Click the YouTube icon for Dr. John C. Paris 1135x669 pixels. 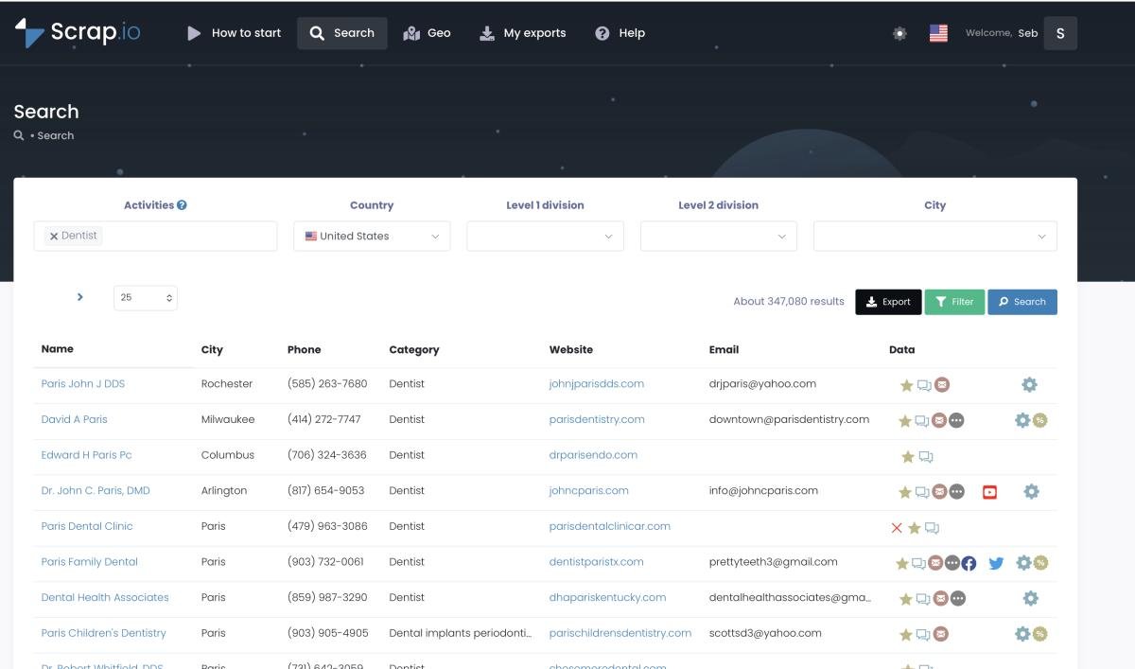989,492
